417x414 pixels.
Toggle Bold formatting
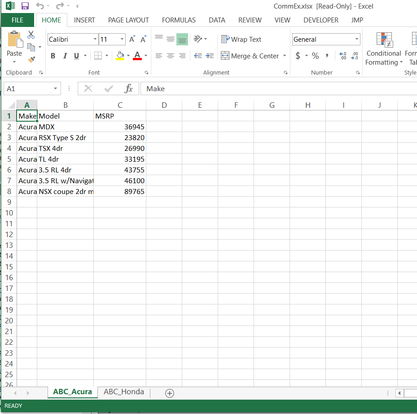pyautogui.click(x=53, y=56)
